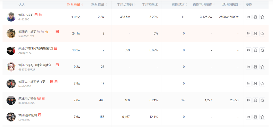Click the live badge next to 疯狂大小杨哥
Viewport: 273px width, 127px height.
coord(43,98)
